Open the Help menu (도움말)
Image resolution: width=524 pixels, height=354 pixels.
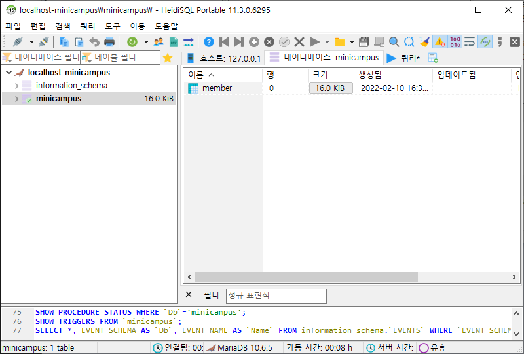point(166,26)
